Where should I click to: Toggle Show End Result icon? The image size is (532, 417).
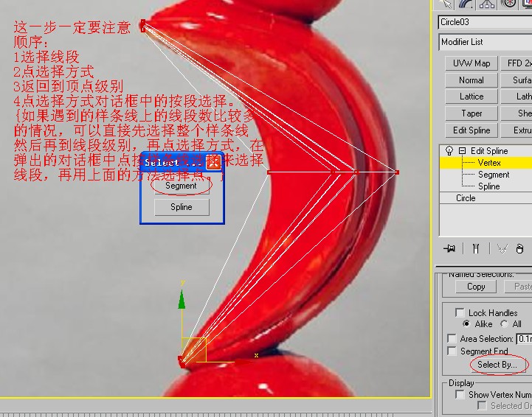[x=476, y=249]
